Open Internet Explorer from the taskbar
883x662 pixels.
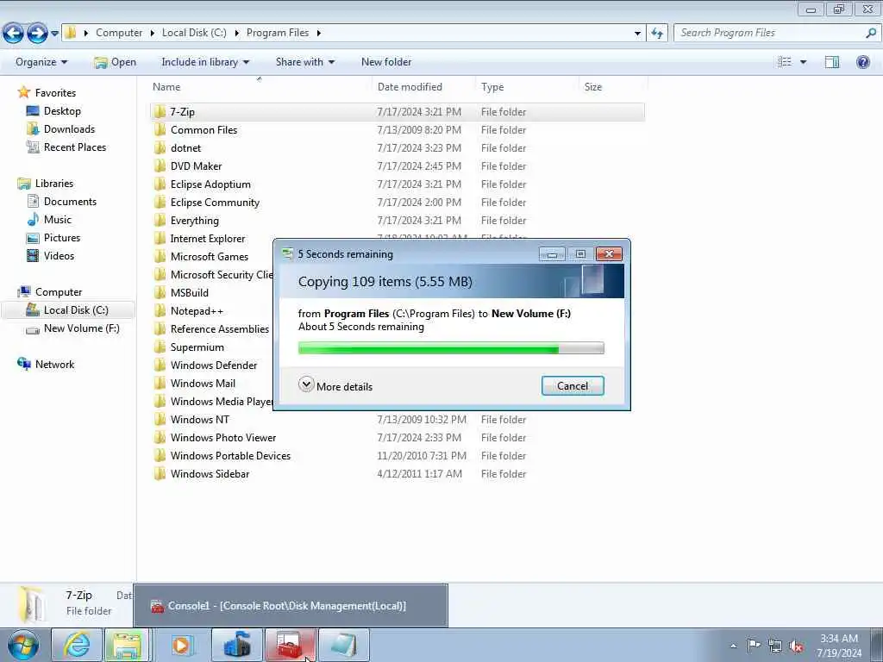click(77, 645)
